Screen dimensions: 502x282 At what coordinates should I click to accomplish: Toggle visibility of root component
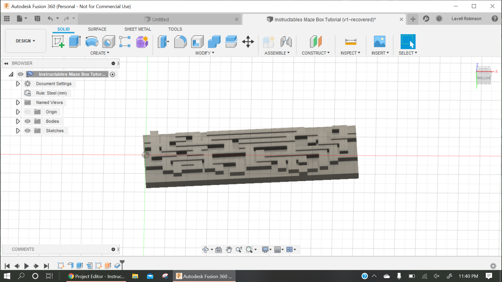(20, 74)
